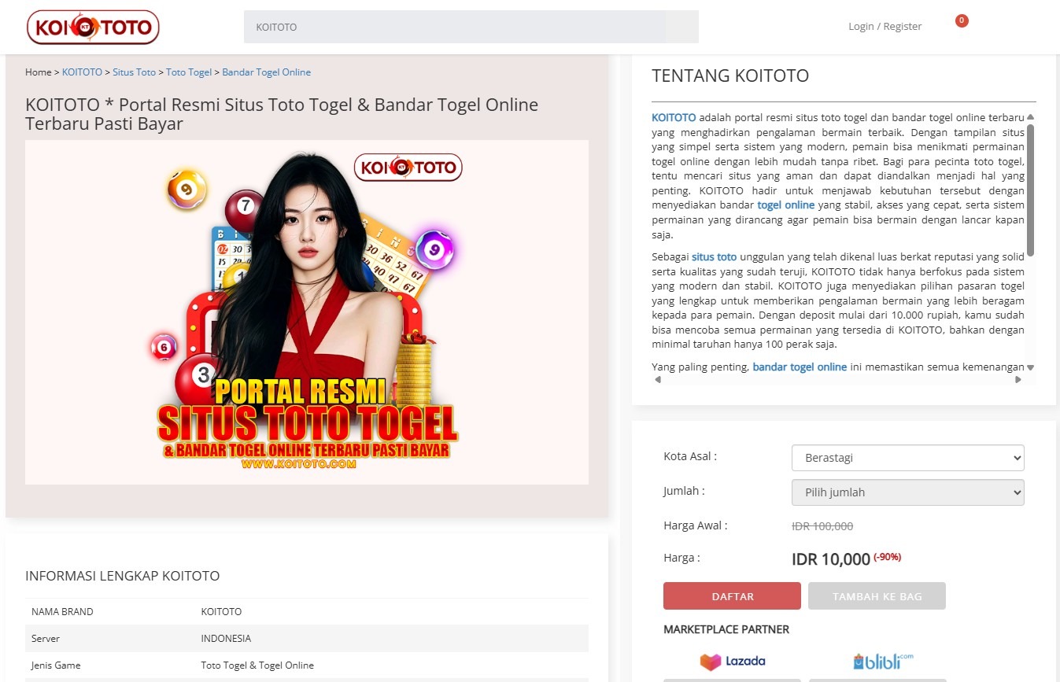
Task: Open the Pilih jumlah dropdown
Action: tap(907, 492)
